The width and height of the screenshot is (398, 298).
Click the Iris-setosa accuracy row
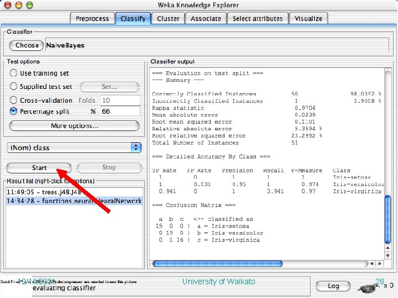[265, 177]
